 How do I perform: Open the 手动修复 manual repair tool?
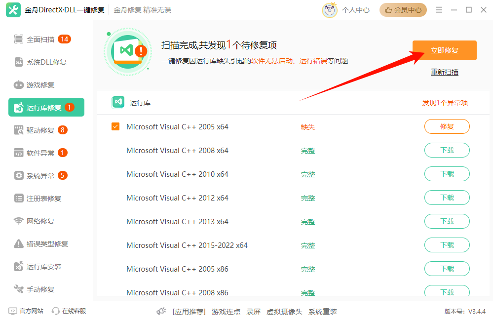39,289
